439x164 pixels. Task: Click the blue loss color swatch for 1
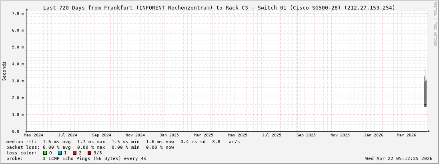click(x=60, y=153)
